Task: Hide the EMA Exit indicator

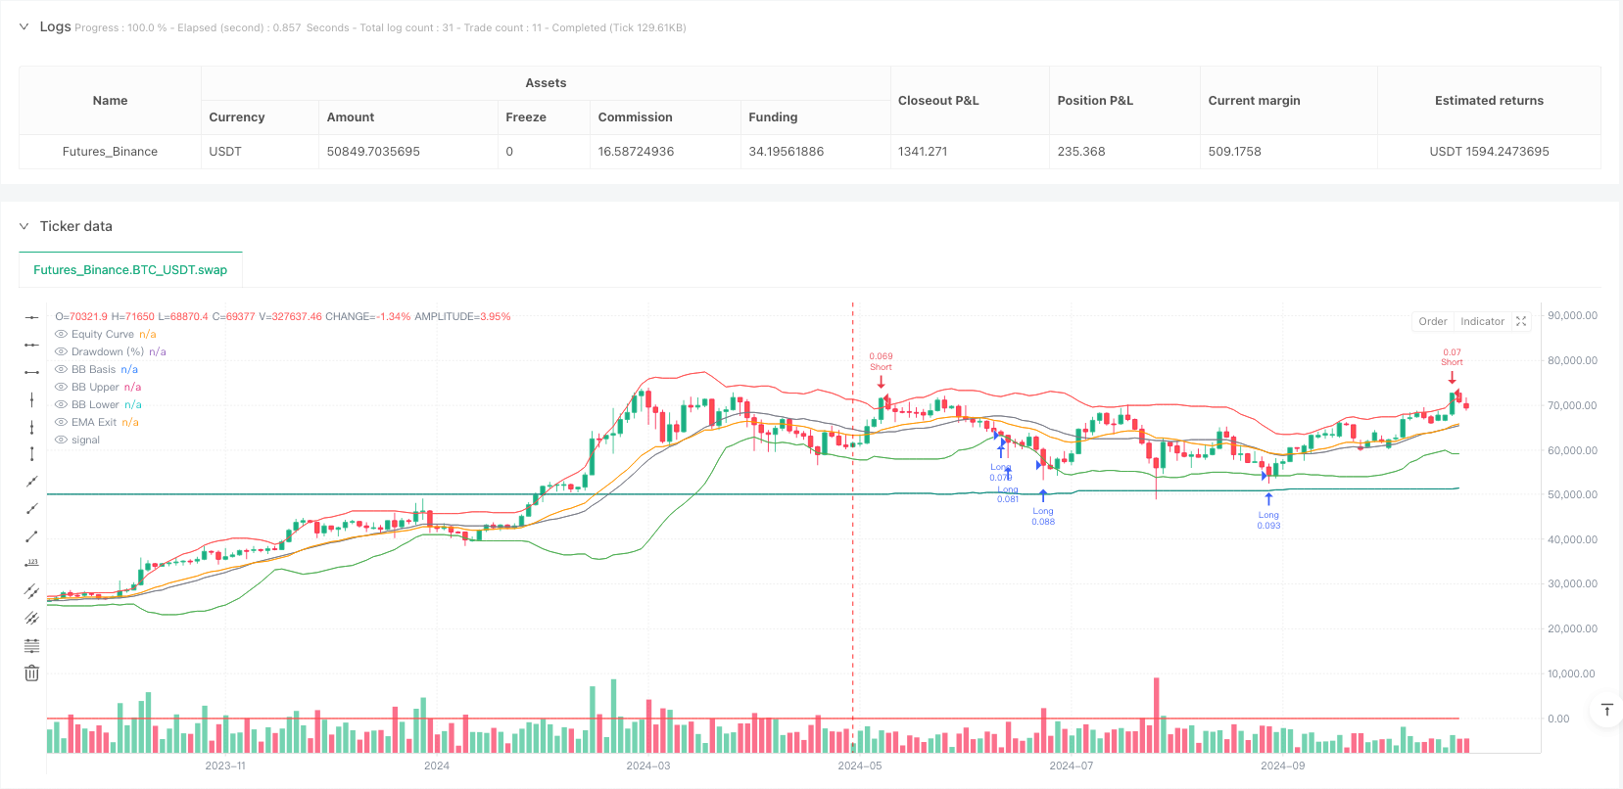Action: click(61, 423)
